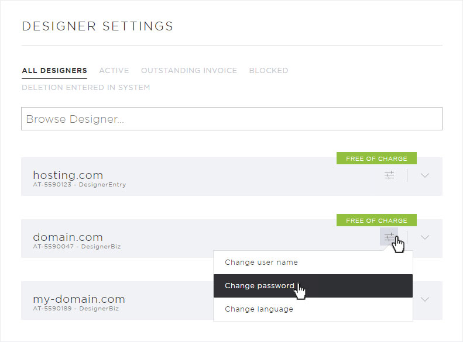Open the my-domain.com designer name
This screenshot has width=463, height=342.
pyautogui.click(x=79, y=299)
